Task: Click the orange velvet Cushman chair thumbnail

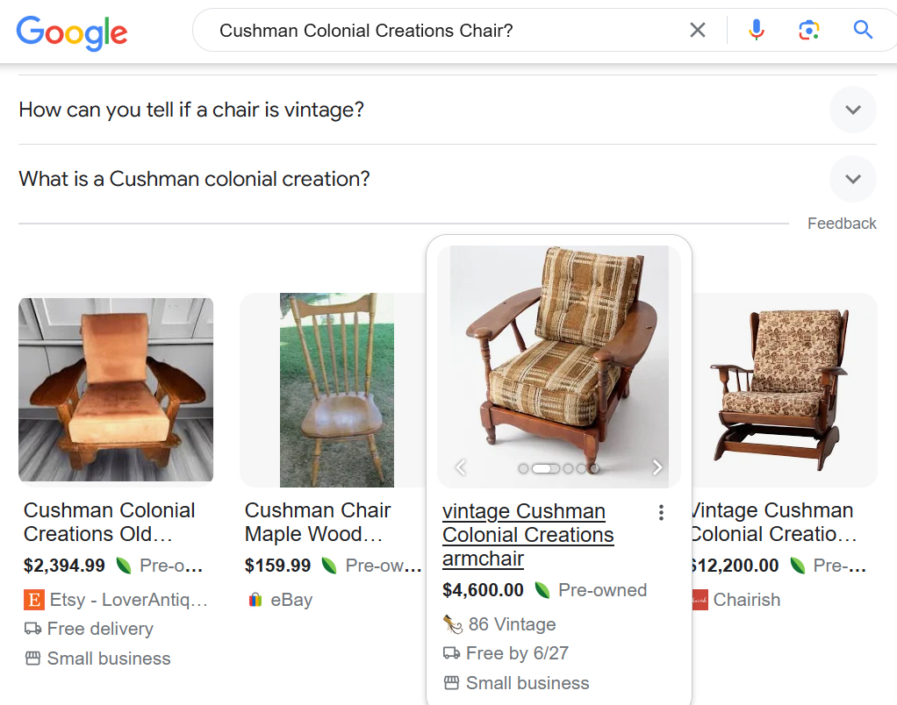Action: coord(116,389)
